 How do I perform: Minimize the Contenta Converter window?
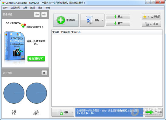(148, 2)
